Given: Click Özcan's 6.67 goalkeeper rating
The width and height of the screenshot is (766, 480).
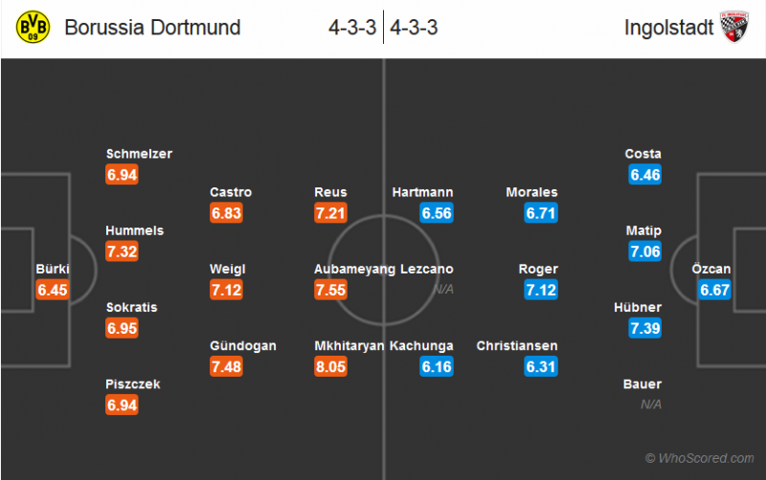Looking at the screenshot, I should (x=714, y=291).
